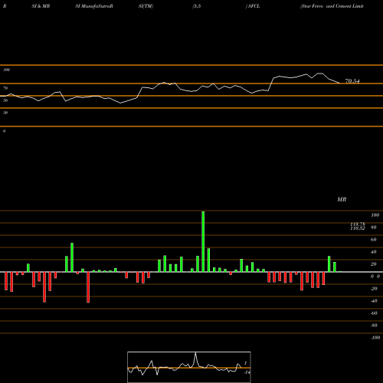Click the MR right axis label 20
The image size is (383, 383).
tap(374, 264)
